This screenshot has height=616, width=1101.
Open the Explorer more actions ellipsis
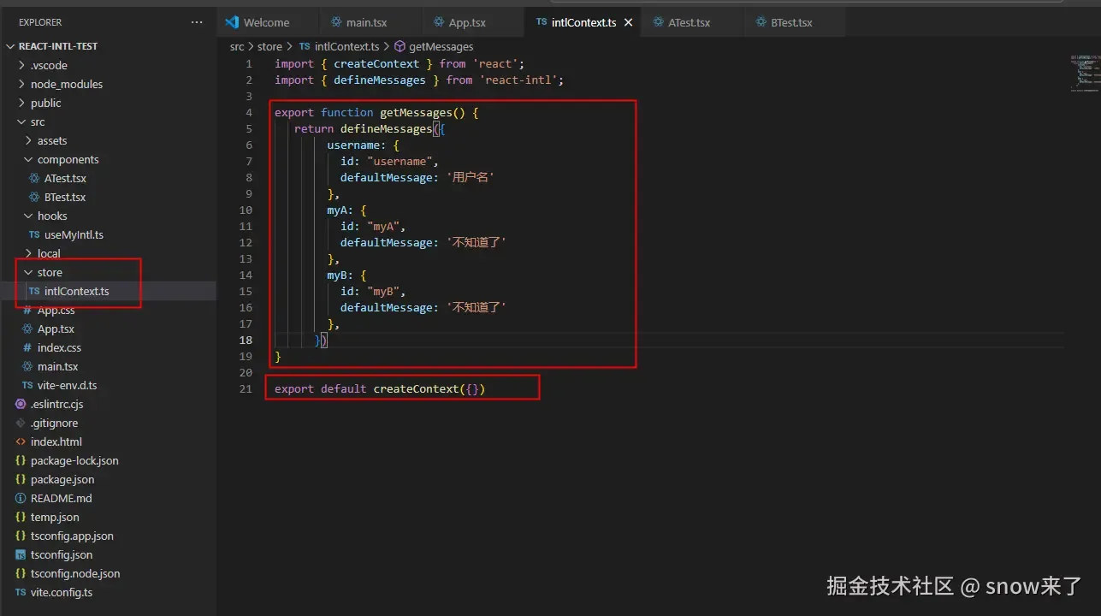(197, 22)
